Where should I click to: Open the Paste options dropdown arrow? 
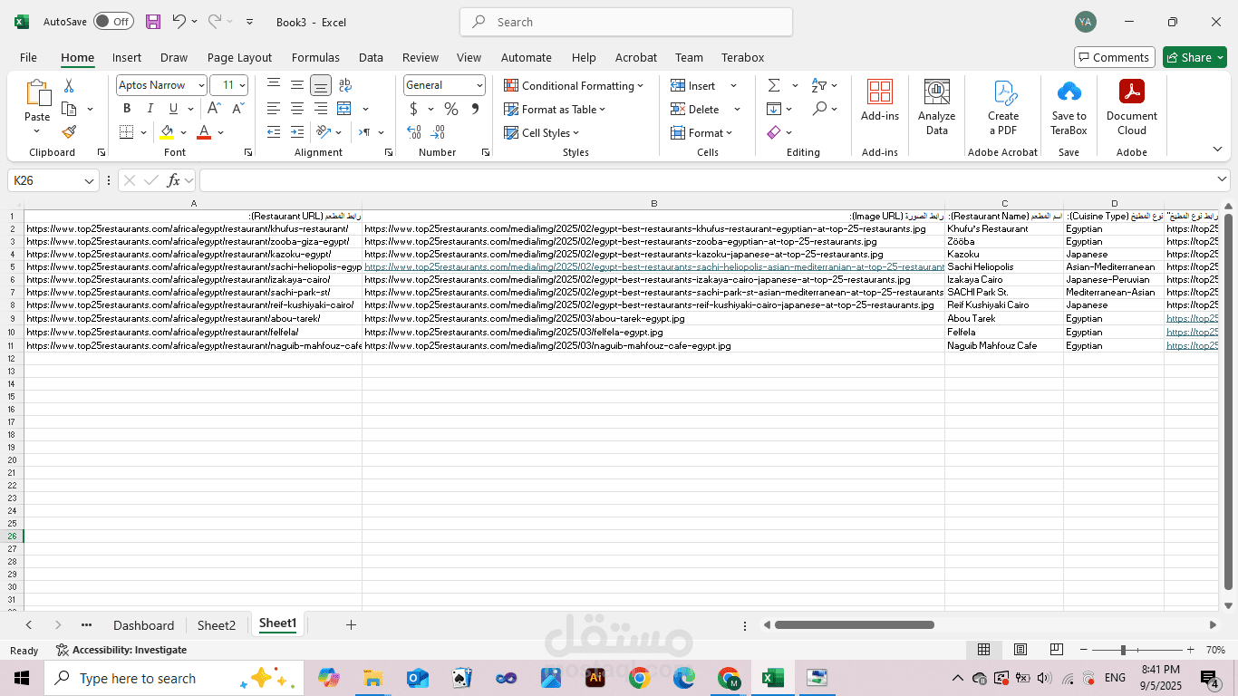point(37,132)
